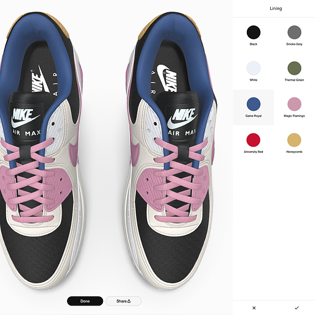This screenshot has height=315, width=315.
Task: Click the Done button
Action: [x=85, y=301]
